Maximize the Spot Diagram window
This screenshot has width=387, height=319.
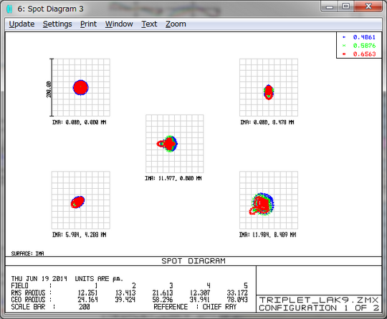click(346, 6)
